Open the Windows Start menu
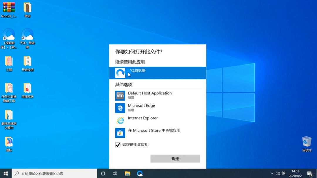This screenshot has width=317, height=178. [5, 173]
